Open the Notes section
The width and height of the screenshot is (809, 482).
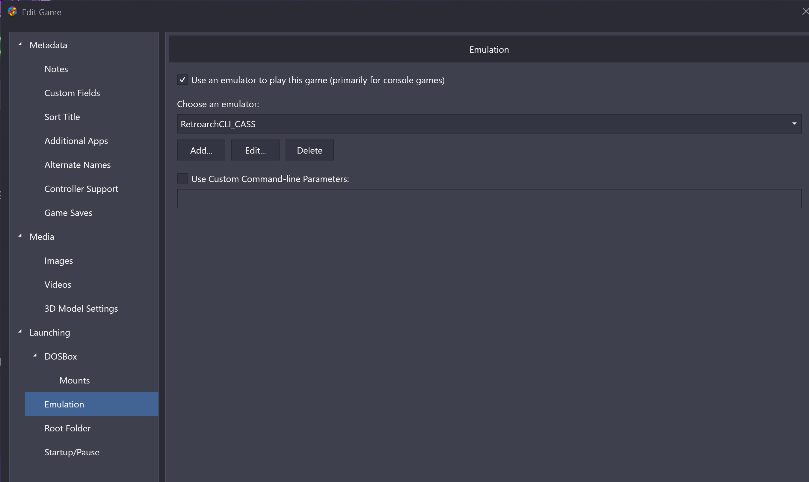56,69
